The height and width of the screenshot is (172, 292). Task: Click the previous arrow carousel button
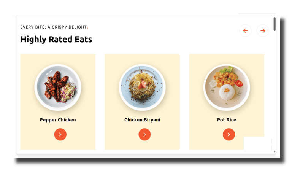pyautogui.click(x=245, y=30)
